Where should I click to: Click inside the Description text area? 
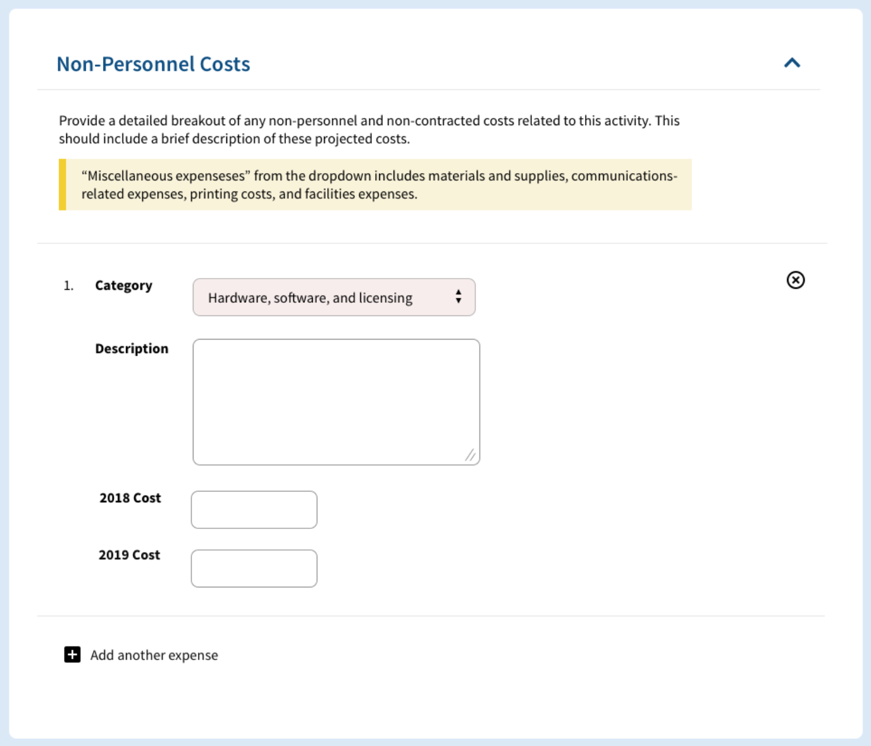pos(336,400)
